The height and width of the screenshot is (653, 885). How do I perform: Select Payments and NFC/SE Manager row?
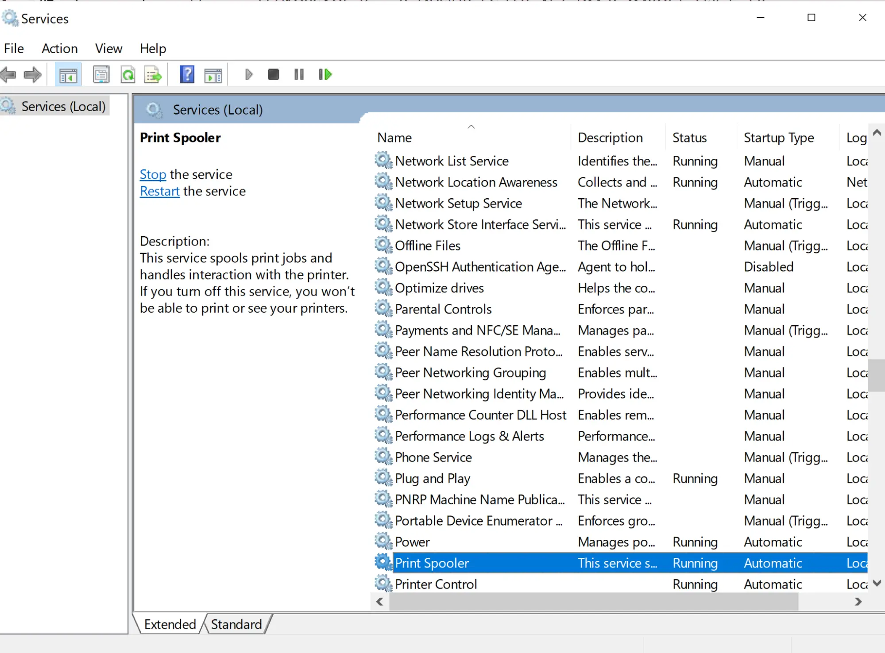pyautogui.click(x=620, y=330)
